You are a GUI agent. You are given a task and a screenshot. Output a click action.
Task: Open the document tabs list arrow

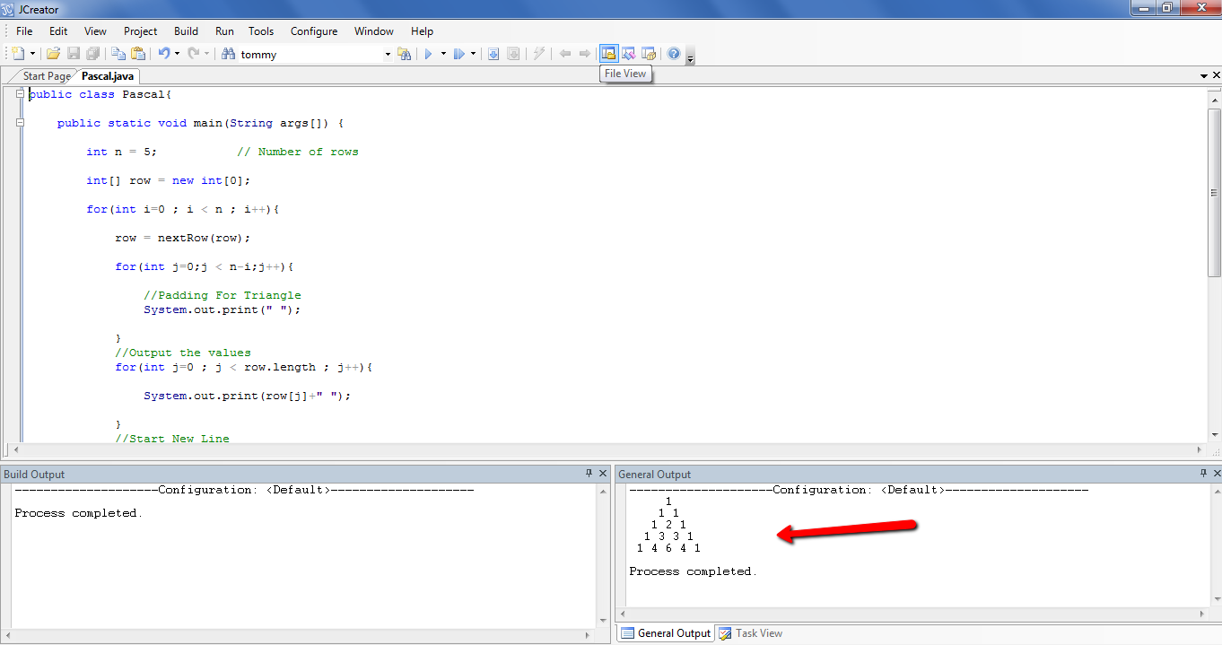point(1203,76)
